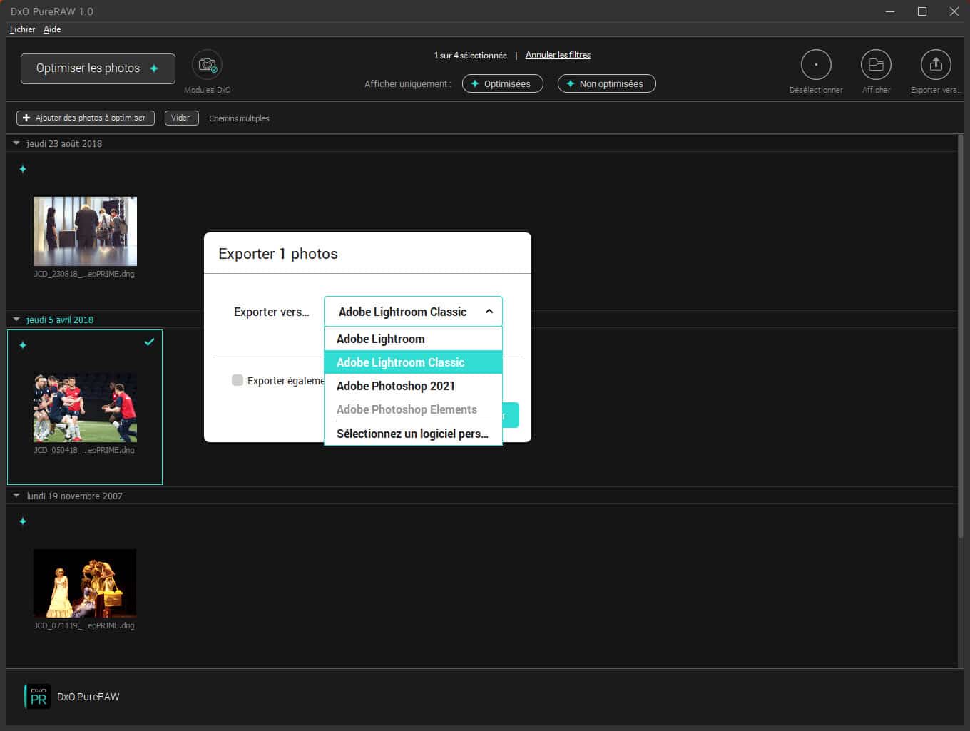Open the Modules DxO camera icon
The image size is (970, 731).
click(207, 65)
